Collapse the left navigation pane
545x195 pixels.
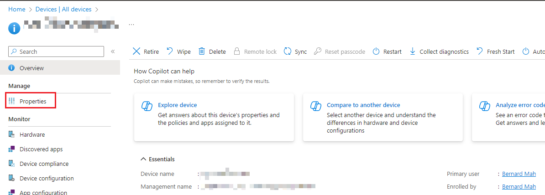(x=113, y=51)
